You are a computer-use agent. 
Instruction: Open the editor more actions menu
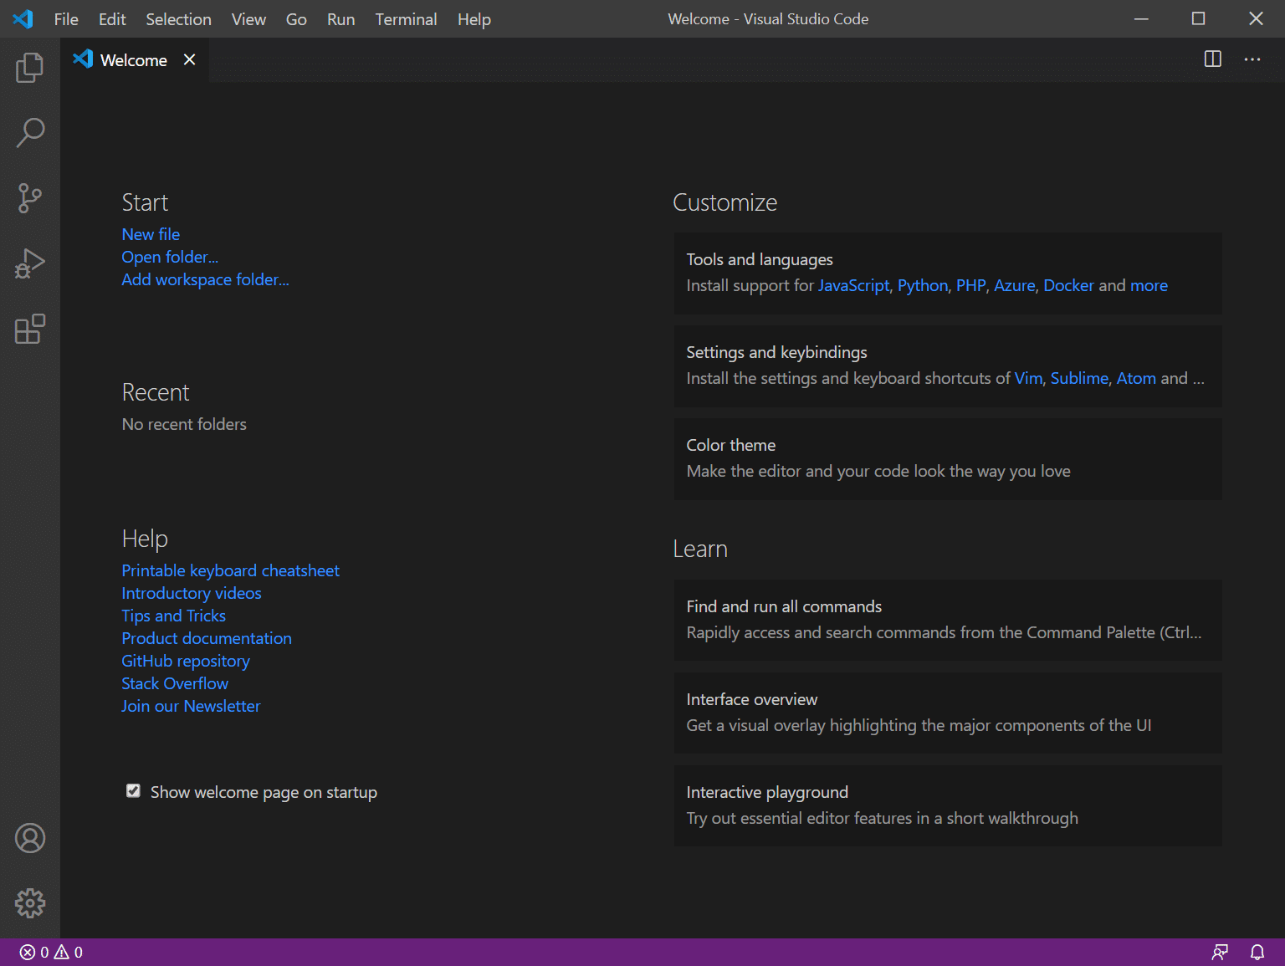coord(1252,59)
